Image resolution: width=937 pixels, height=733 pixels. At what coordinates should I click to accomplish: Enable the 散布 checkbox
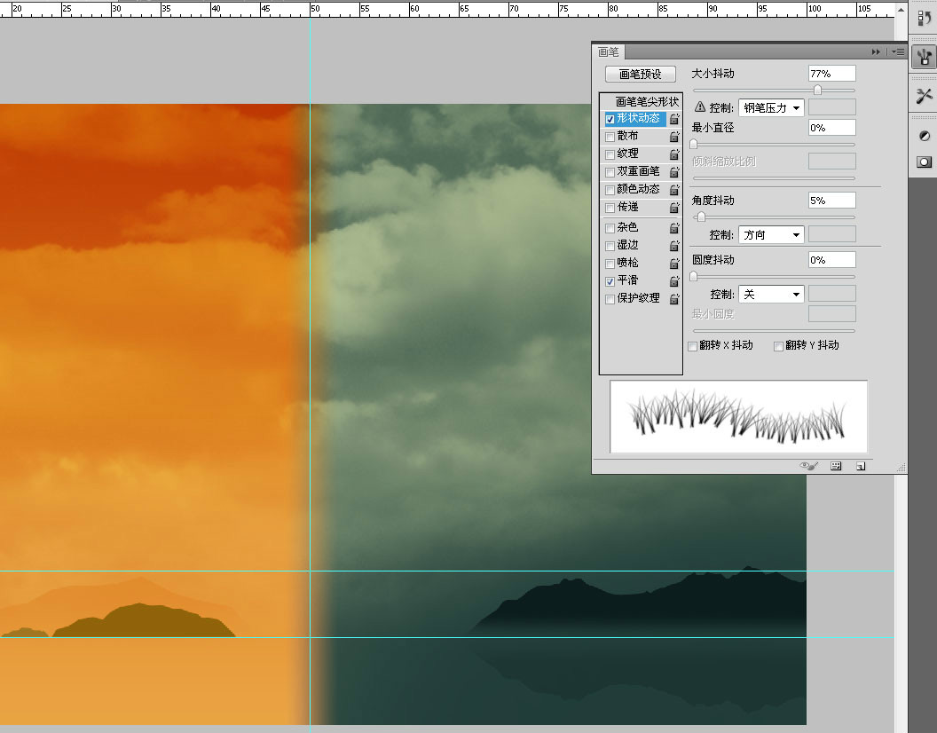[x=610, y=137]
